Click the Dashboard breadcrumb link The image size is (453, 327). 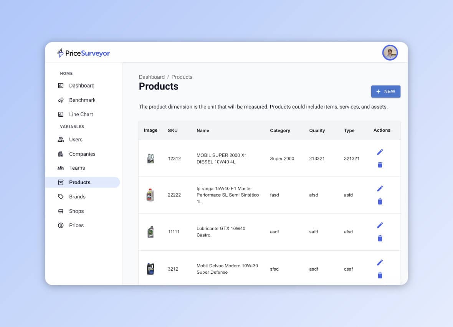(x=152, y=77)
